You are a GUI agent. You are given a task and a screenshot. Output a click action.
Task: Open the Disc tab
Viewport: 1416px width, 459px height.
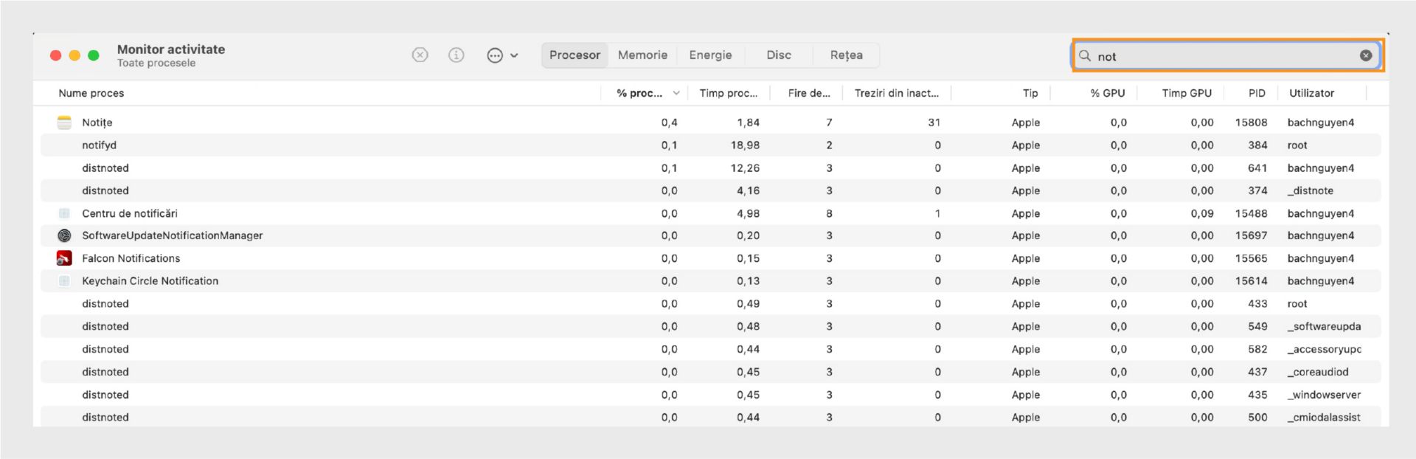pos(778,55)
